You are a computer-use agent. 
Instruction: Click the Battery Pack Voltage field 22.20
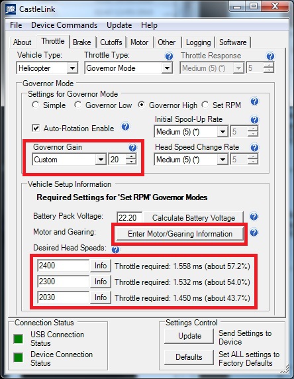coord(130,218)
